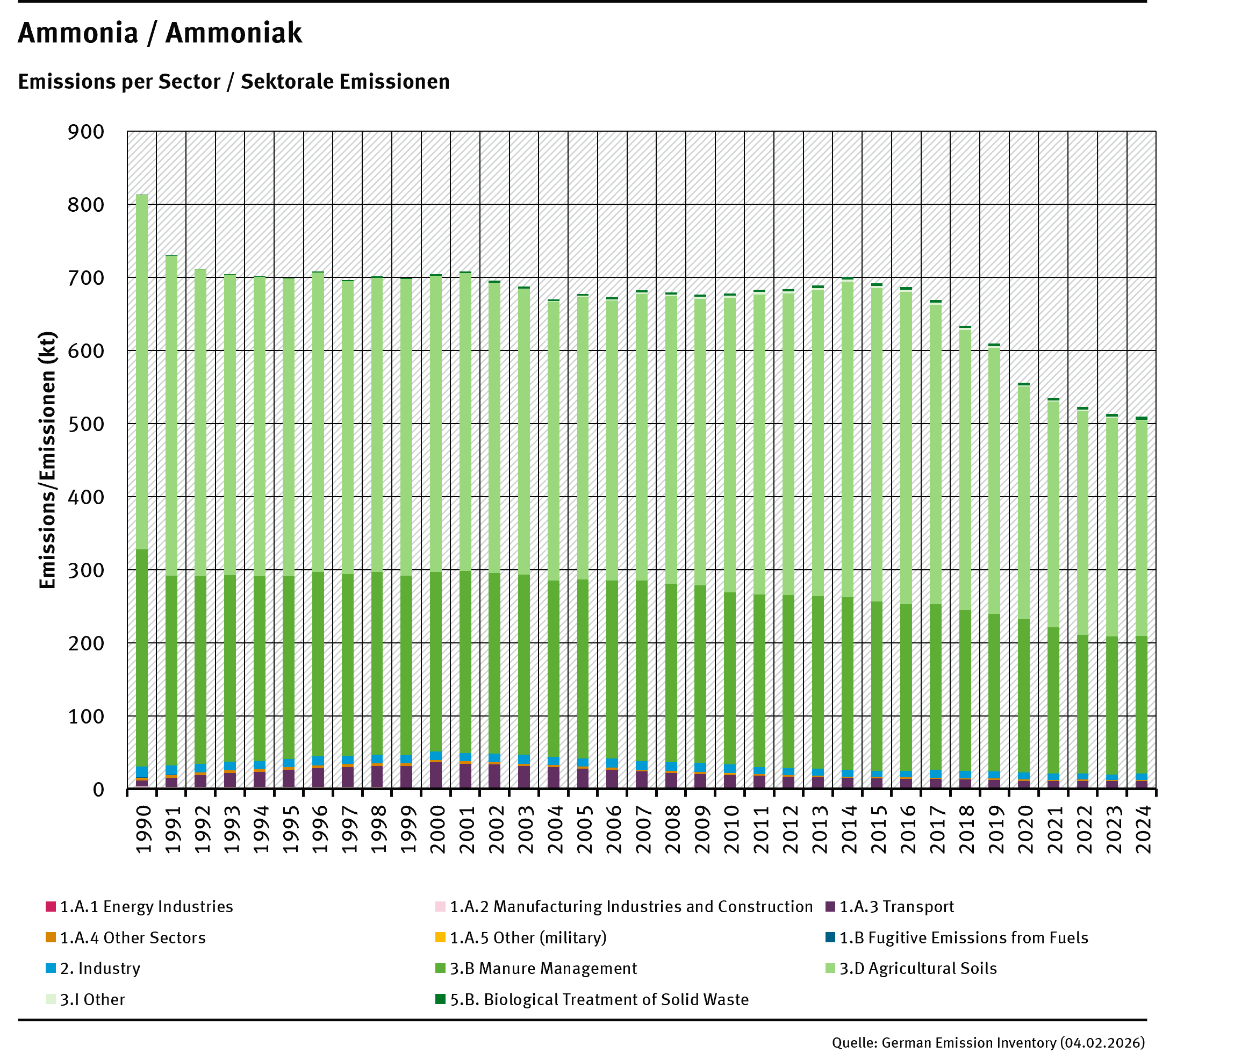
Task: Click the 1.A.3 Transport purple legend swatch
Action: [x=830, y=906]
